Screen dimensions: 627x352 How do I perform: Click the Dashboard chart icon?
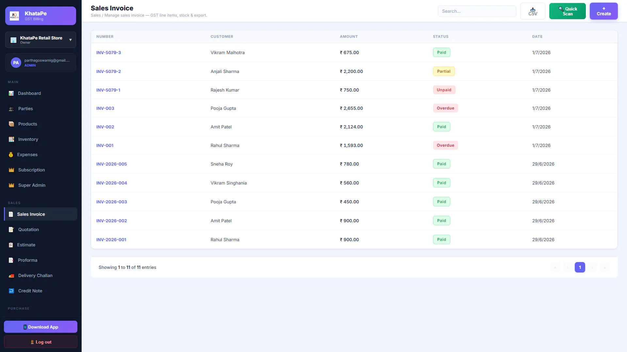(x=11, y=93)
